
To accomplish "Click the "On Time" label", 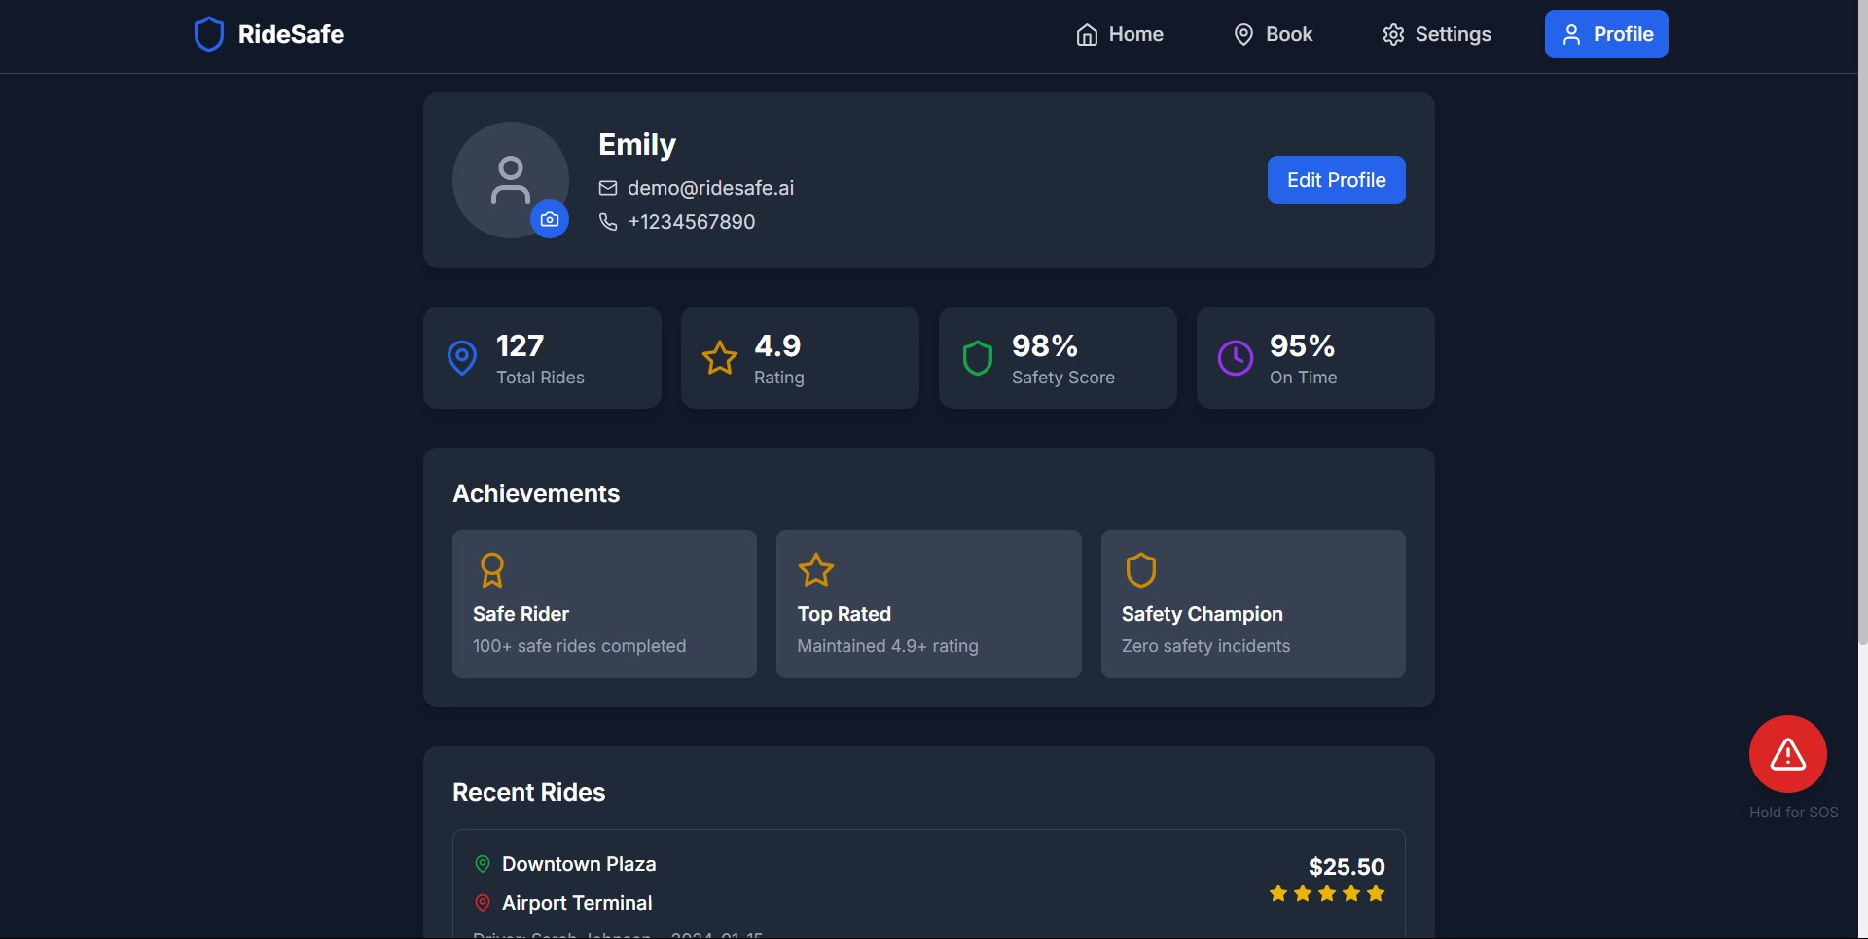I will click(x=1303, y=378).
